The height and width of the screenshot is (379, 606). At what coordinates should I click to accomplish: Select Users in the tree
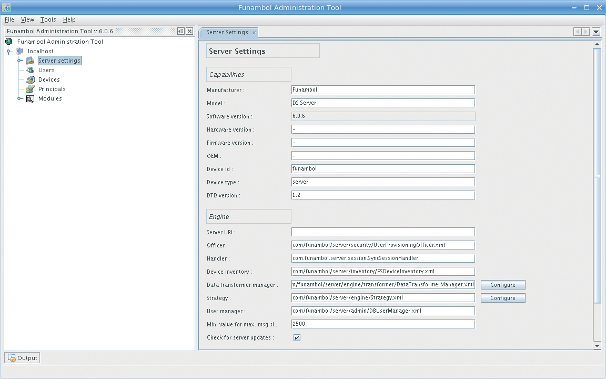pyautogui.click(x=46, y=70)
